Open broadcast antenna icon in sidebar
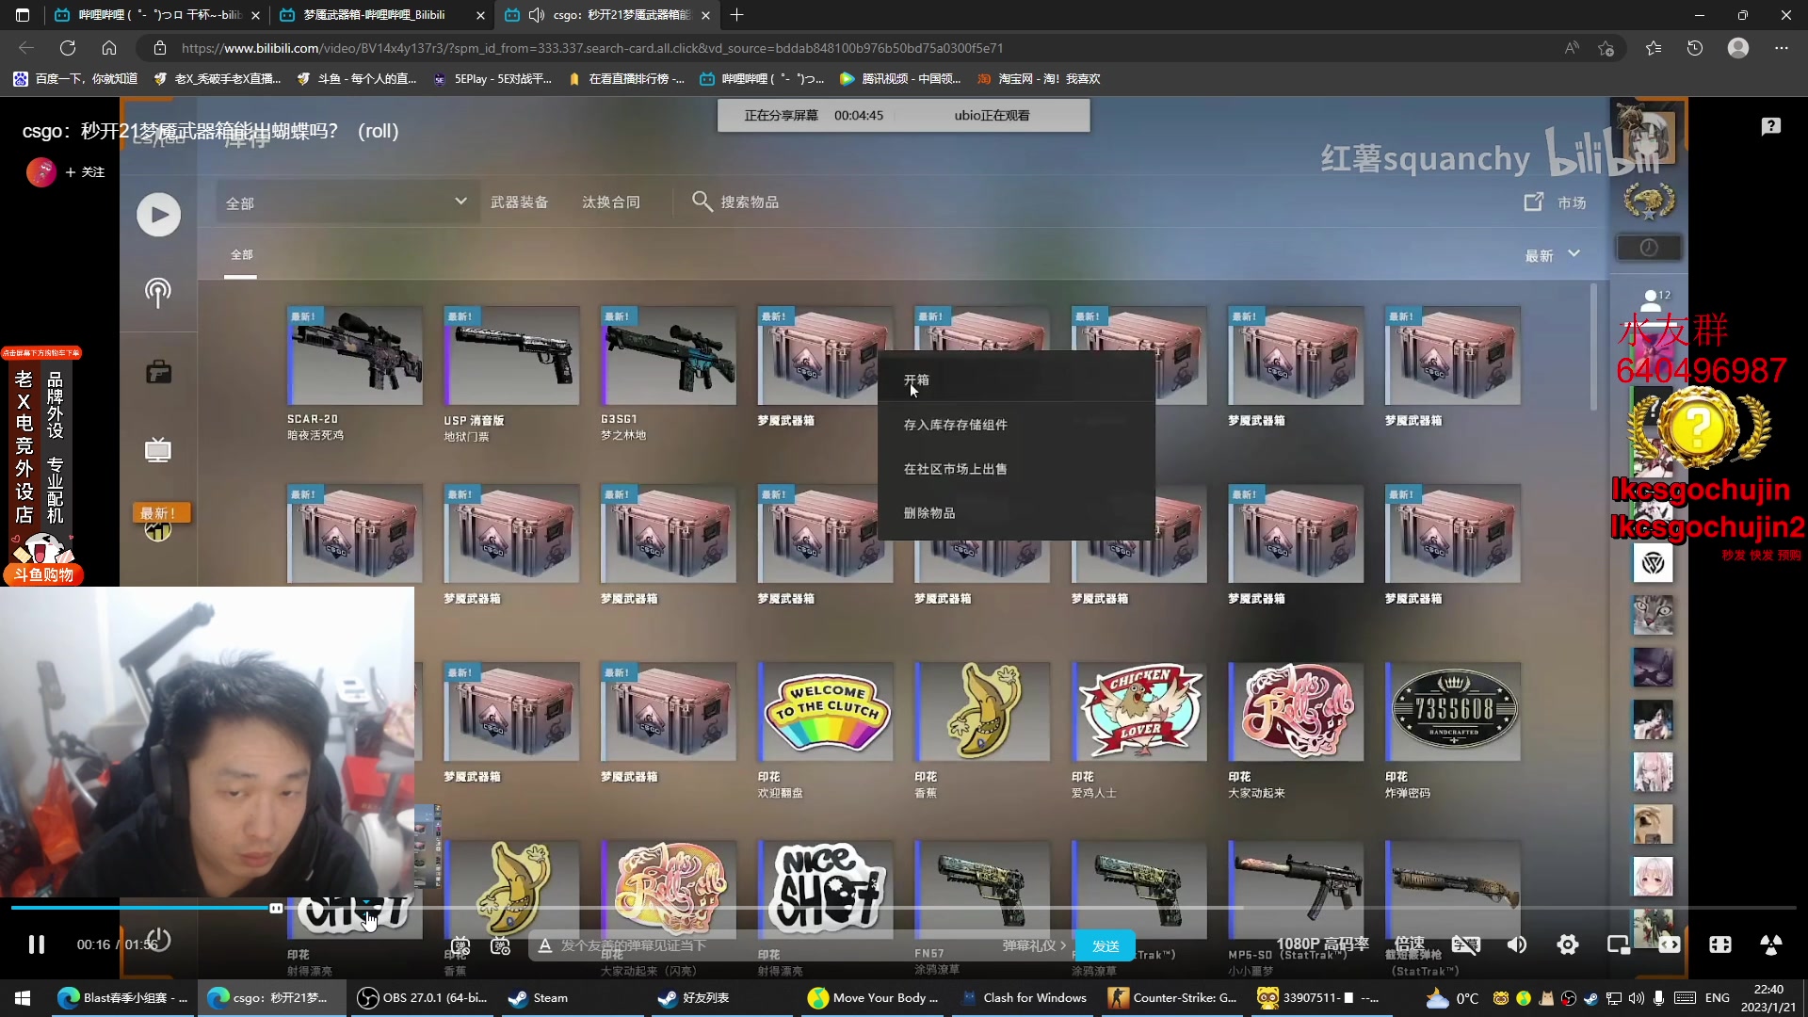Image resolution: width=1808 pixels, height=1017 pixels. [x=158, y=293]
